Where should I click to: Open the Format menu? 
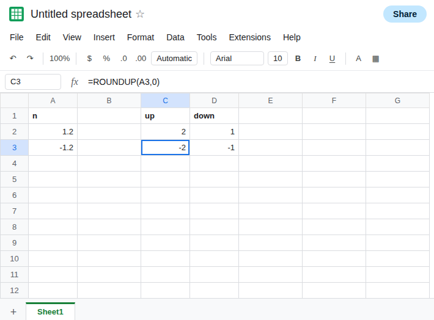click(141, 37)
